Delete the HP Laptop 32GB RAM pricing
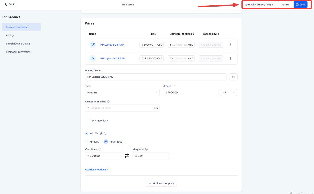314x194 pixels. coord(233,77)
